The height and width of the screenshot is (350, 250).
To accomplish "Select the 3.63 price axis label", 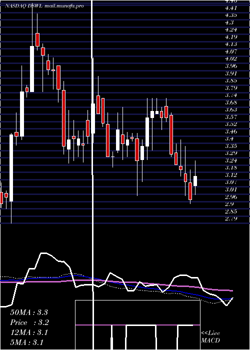I will tap(231, 110).
